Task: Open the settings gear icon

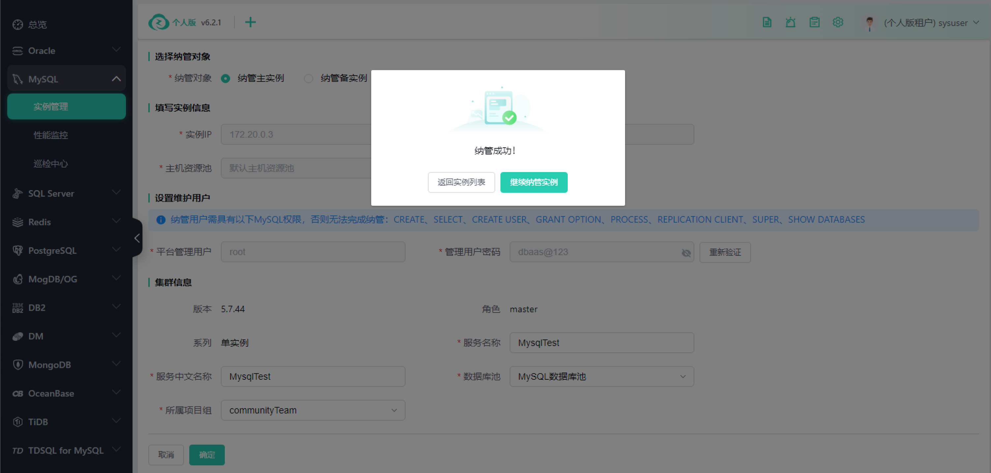Action: [837, 22]
